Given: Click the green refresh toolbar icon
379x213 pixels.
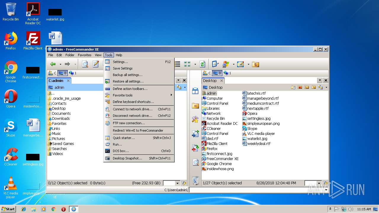Looking at the screenshot, I should pos(203,64).
